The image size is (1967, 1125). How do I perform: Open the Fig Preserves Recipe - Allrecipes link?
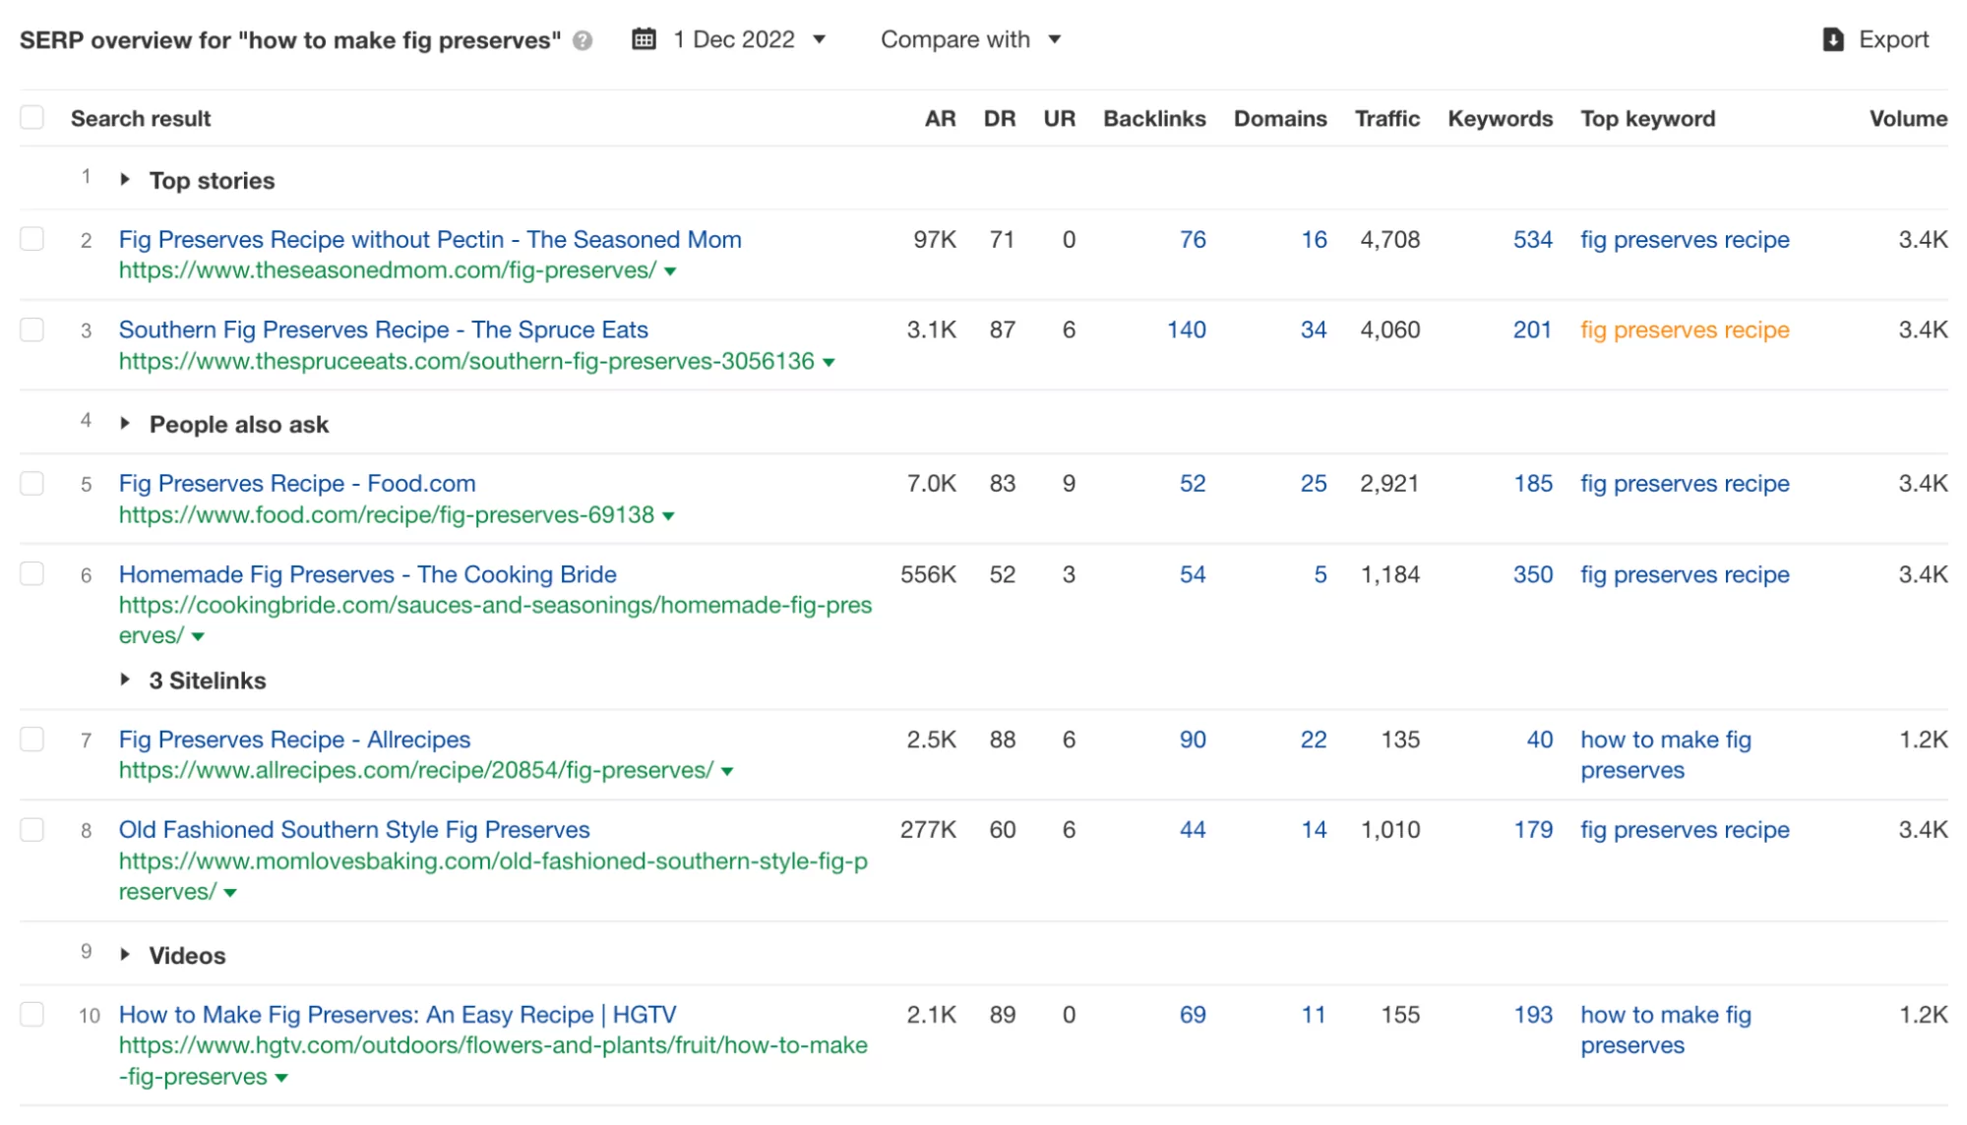tap(293, 739)
